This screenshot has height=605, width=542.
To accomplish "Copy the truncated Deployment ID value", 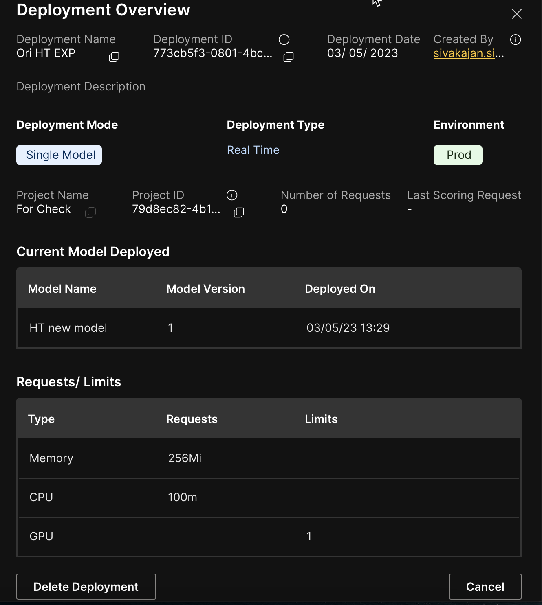I will [289, 57].
